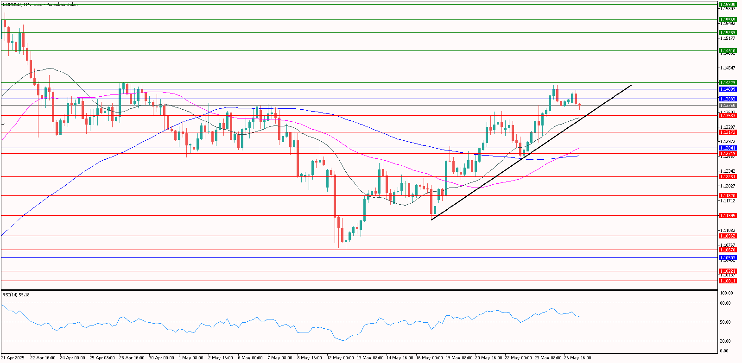
Task: Click the red 1.11820 price label
Action: click(728, 196)
